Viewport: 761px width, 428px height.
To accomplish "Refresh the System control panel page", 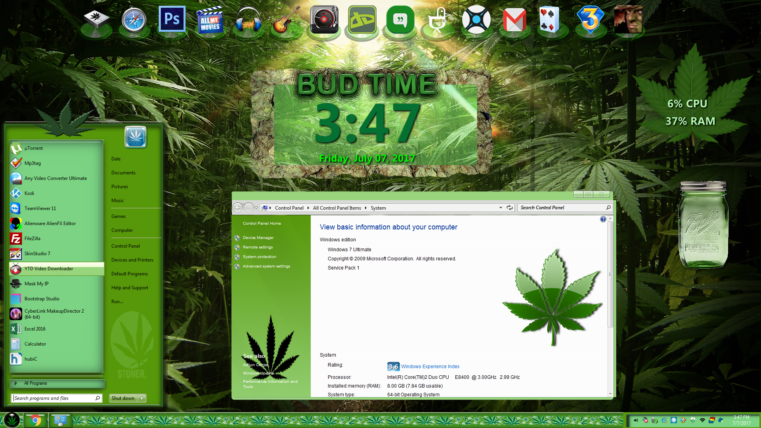I will [x=510, y=208].
